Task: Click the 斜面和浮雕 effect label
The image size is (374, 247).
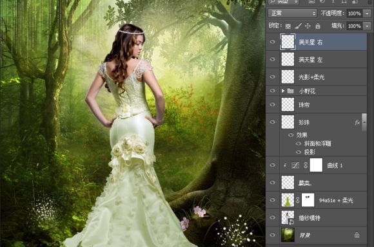Action: [317, 143]
